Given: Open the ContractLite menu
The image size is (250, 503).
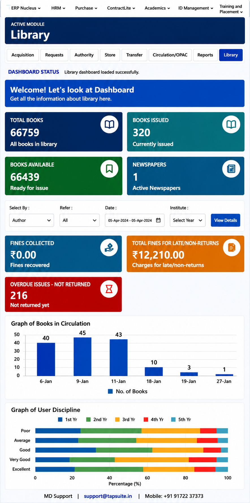Looking at the screenshot, I should coord(121,8).
